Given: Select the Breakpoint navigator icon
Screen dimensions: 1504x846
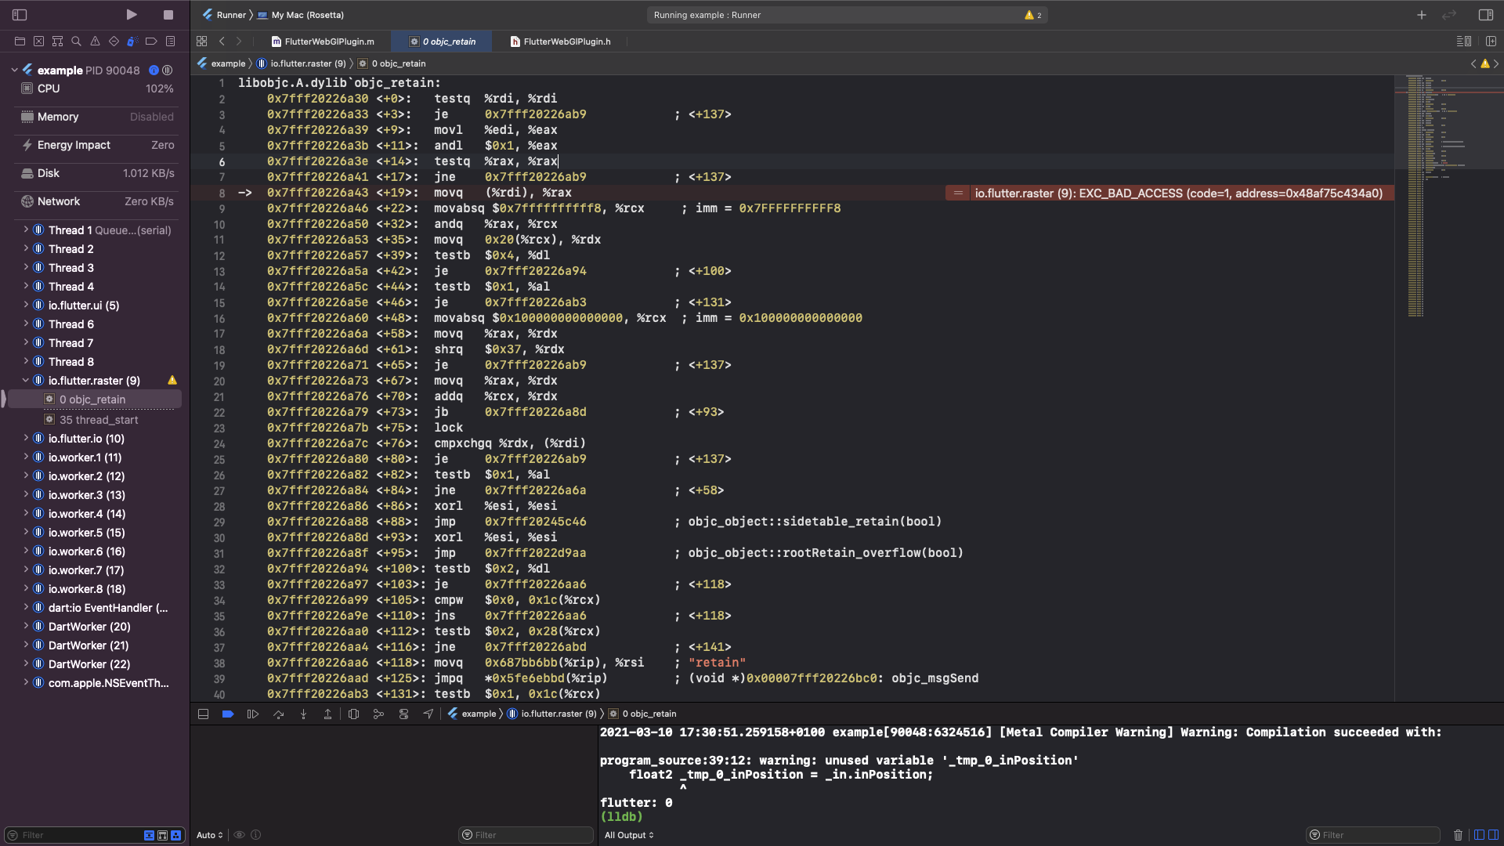Looking at the screenshot, I should click(151, 41).
